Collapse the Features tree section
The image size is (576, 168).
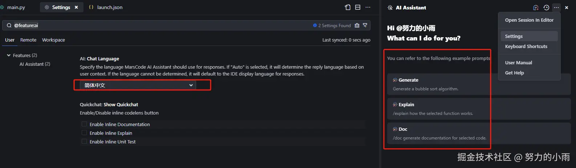[9, 55]
